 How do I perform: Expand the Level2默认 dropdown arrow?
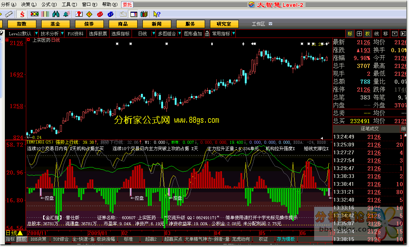pos(36,34)
